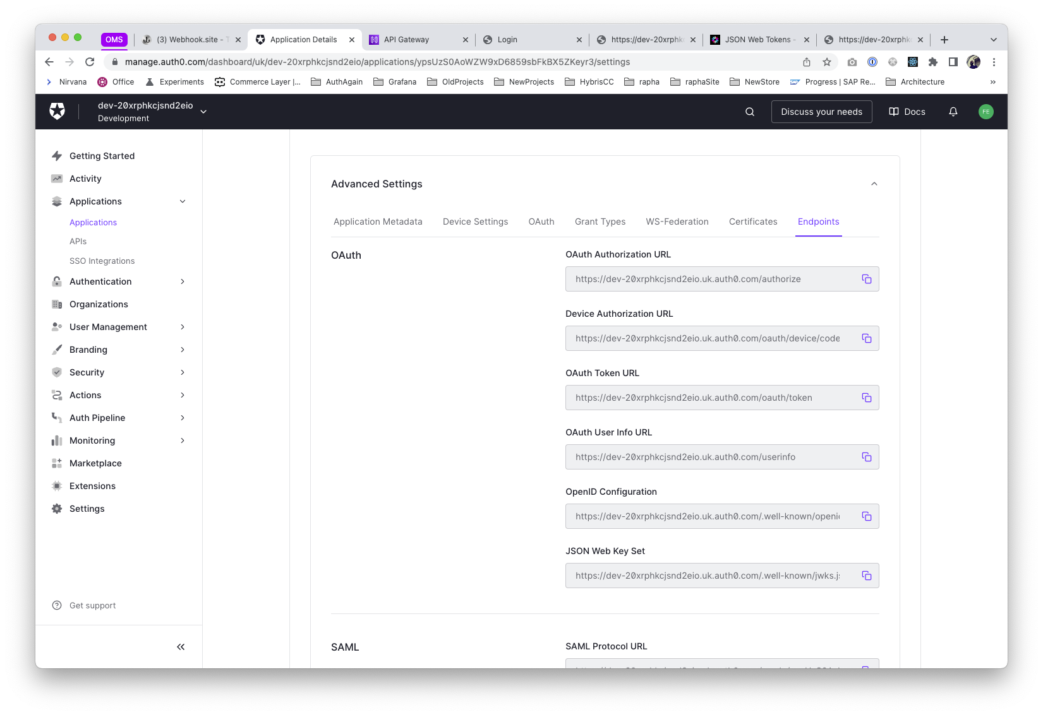Open the Docs link
The height and width of the screenshot is (715, 1043).
907,112
